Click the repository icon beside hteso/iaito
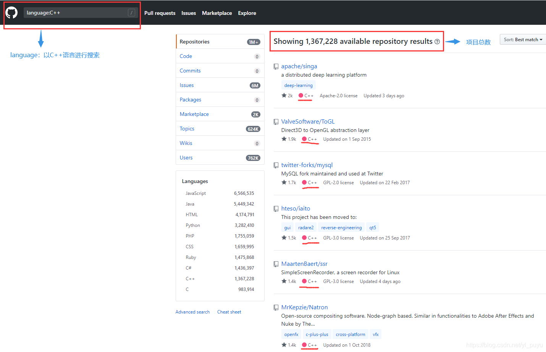 point(276,209)
